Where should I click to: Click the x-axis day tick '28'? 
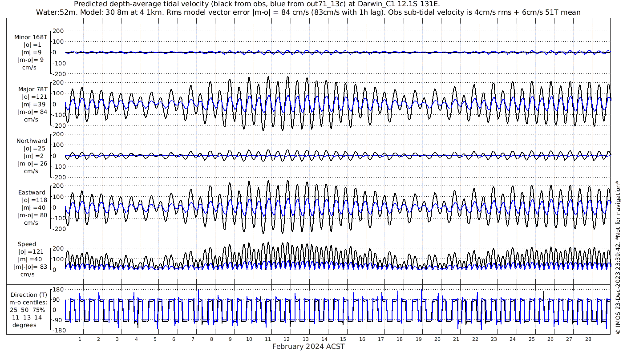[588, 339]
